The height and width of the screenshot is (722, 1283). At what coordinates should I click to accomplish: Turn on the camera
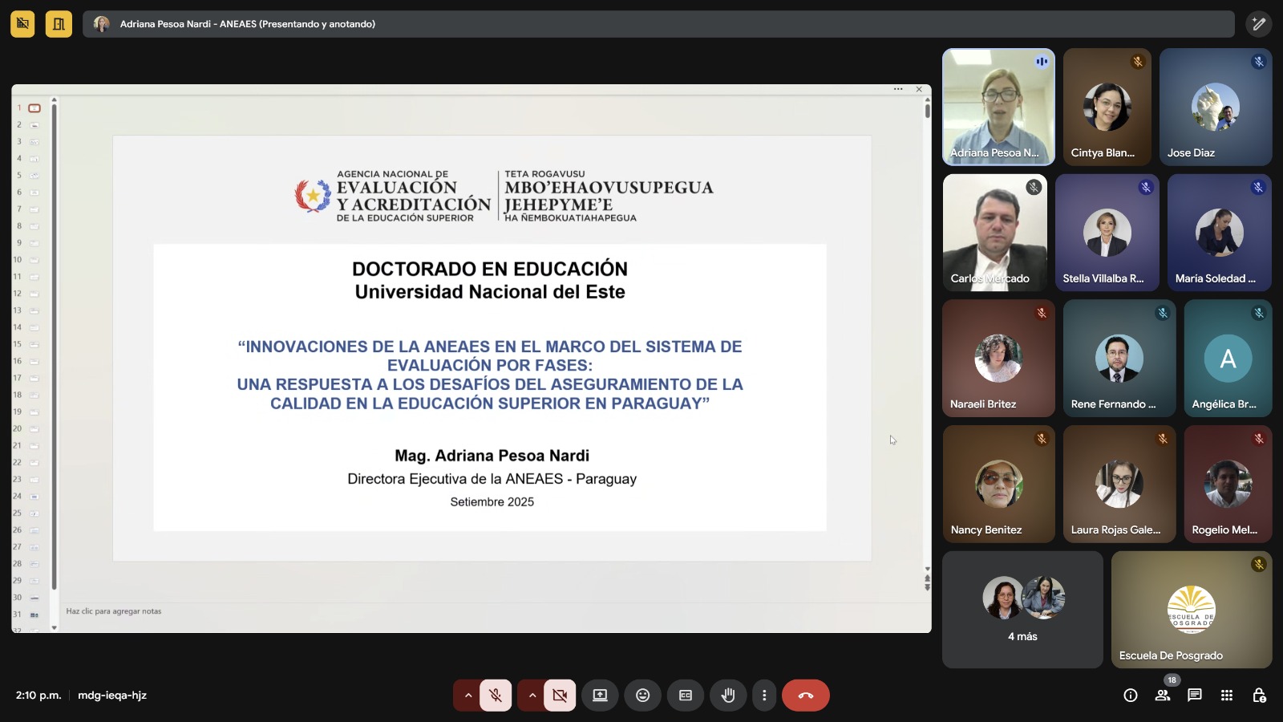pos(560,696)
